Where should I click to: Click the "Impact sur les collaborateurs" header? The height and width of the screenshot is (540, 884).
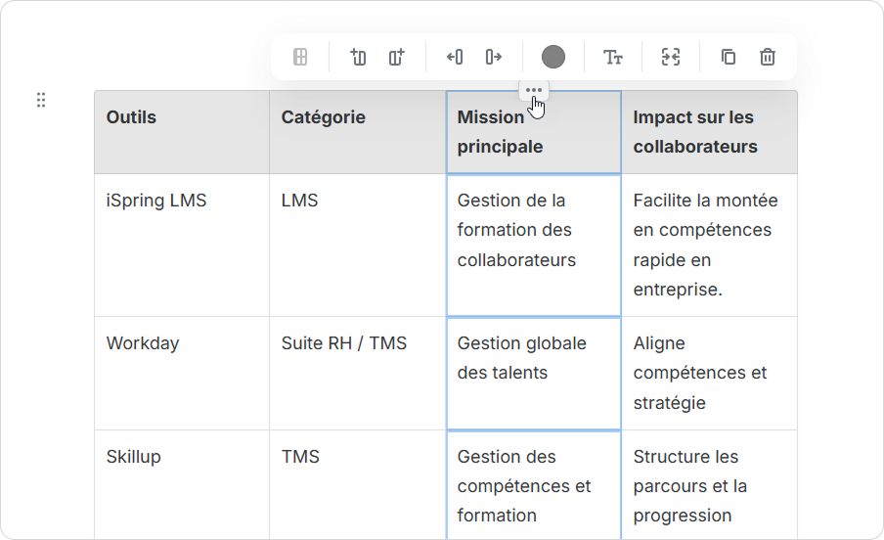coord(708,132)
